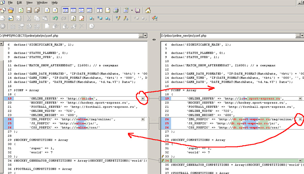Open the Window menu
Screen dimensions: 304x174
[x=42, y=3]
